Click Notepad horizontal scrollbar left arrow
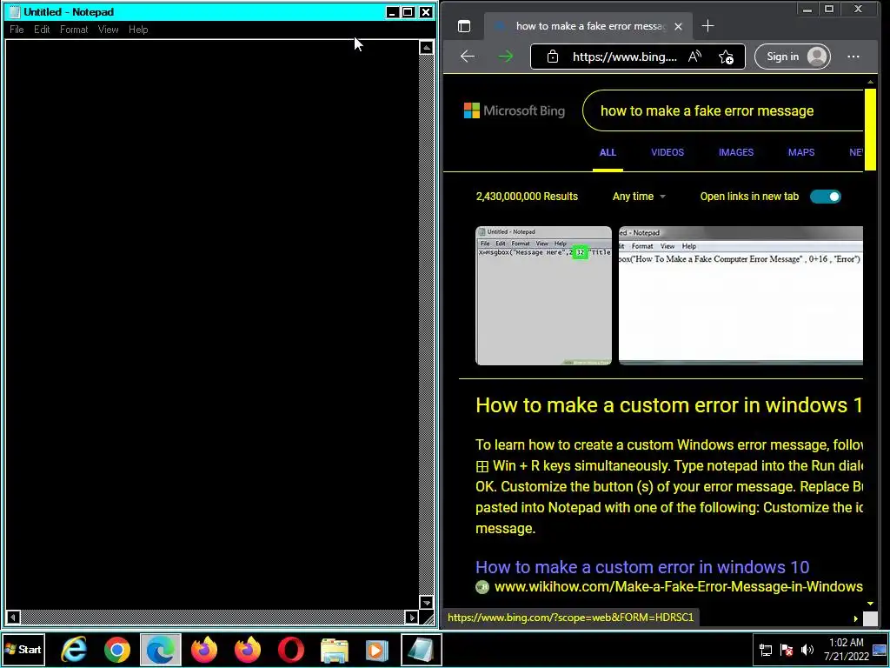The width and height of the screenshot is (890, 668). point(12,617)
